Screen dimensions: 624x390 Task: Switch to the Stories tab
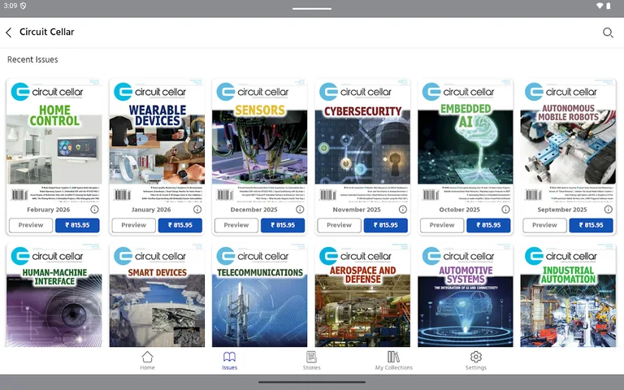pyautogui.click(x=311, y=361)
